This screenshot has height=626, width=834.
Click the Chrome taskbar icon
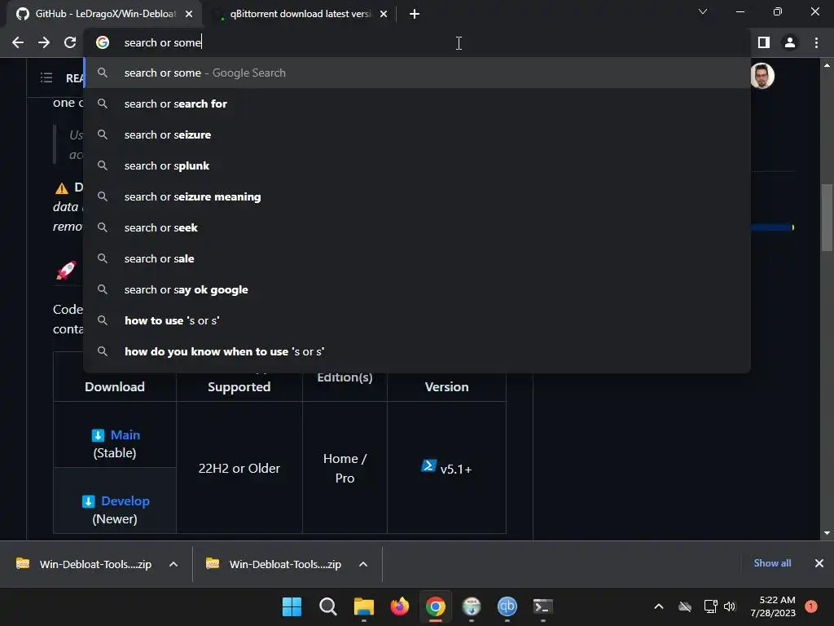[x=435, y=606]
